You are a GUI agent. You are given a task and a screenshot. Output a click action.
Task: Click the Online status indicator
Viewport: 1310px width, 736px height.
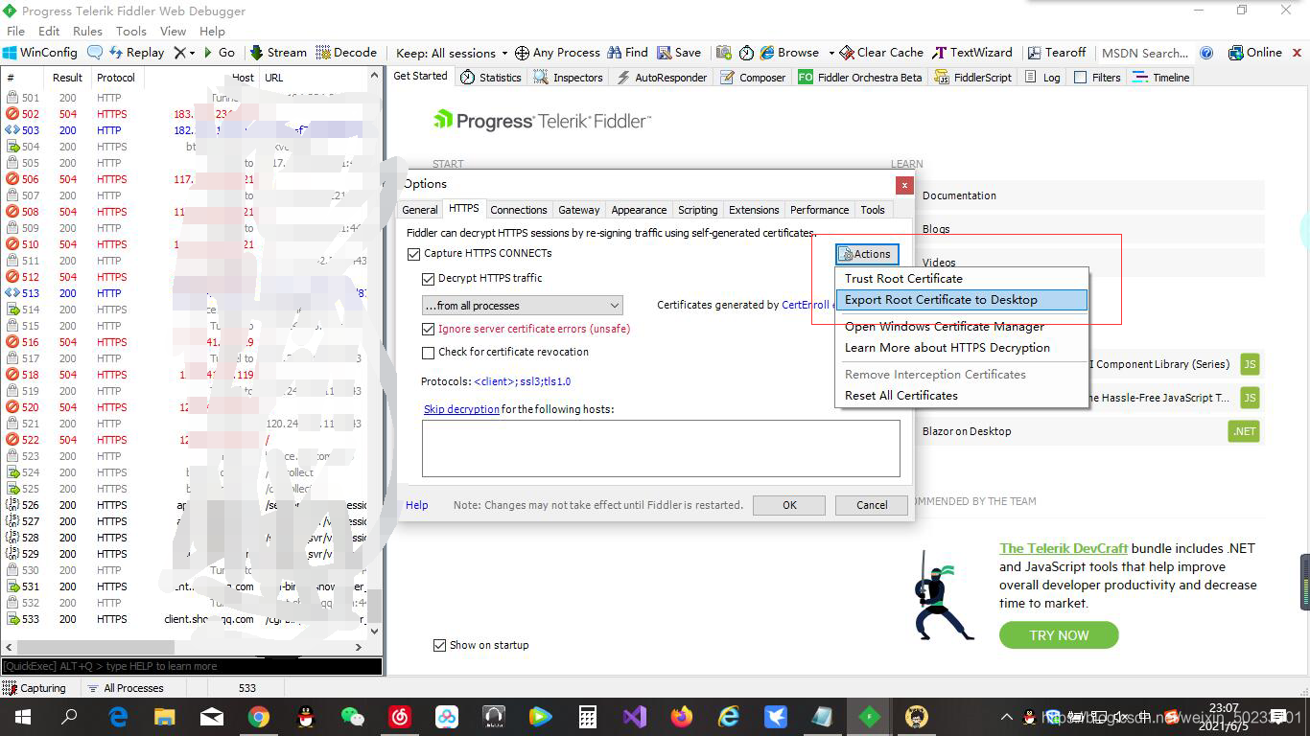coord(1254,53)
